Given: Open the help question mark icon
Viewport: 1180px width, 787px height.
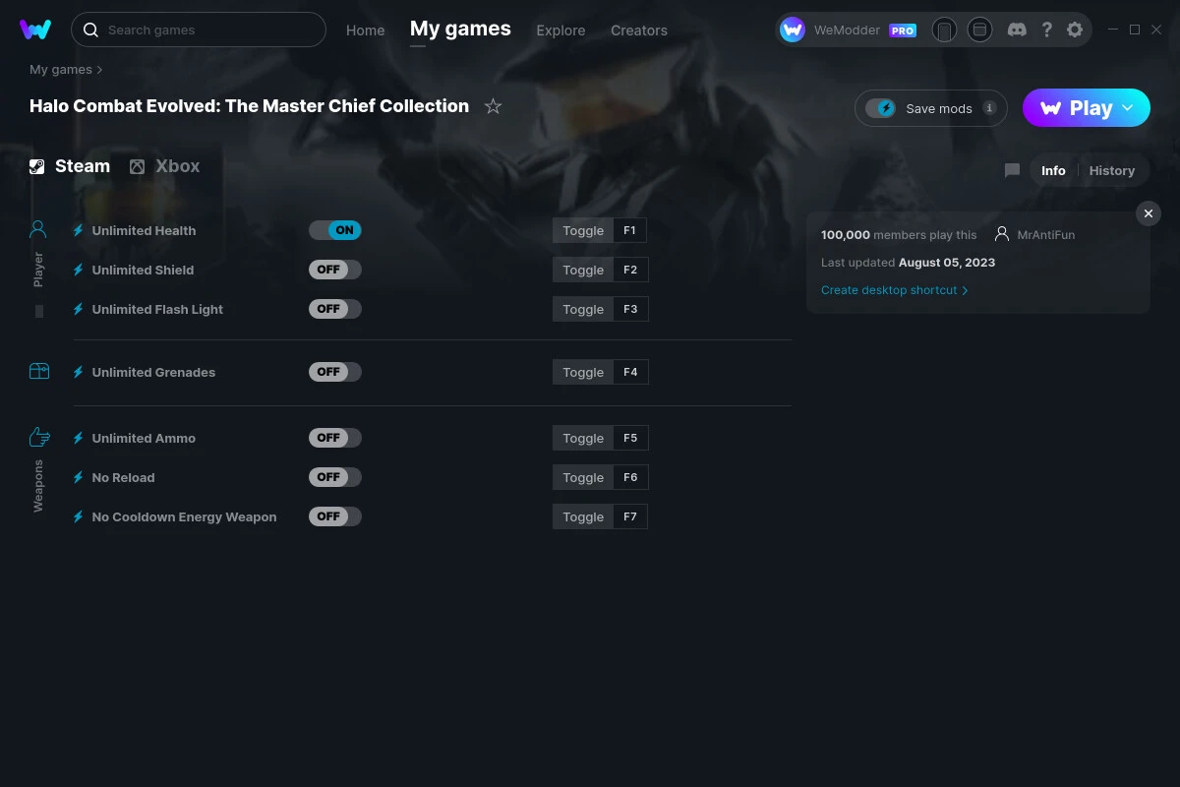Looking at the screenshot, I should coord(1047,30).
